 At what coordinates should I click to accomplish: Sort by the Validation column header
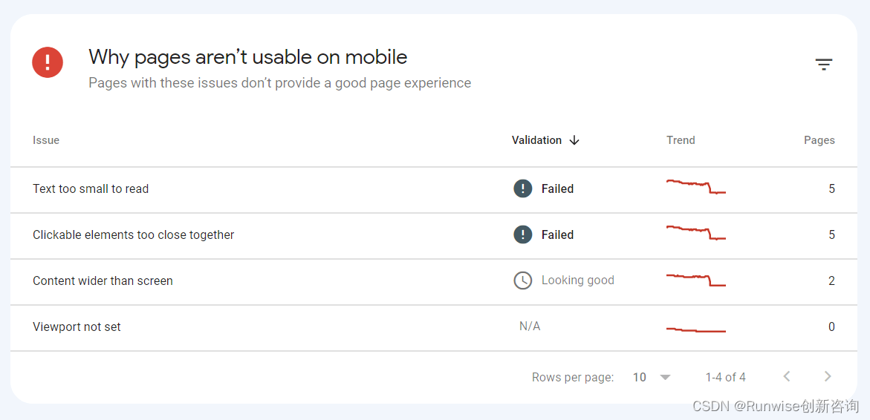[536, 140]
